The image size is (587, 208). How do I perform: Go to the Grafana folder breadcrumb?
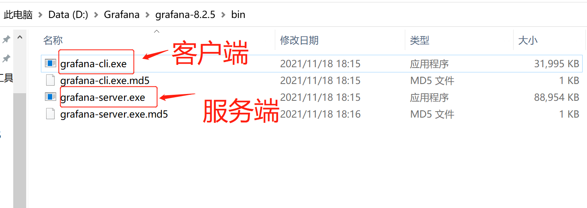122,15
